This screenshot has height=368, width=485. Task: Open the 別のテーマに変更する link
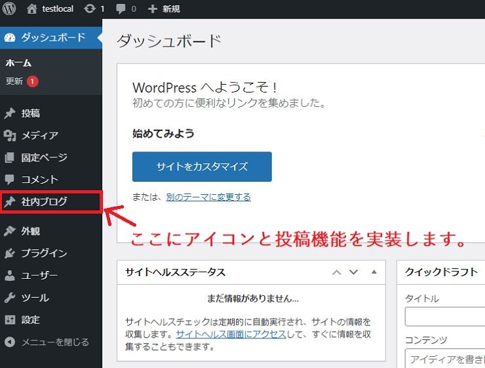tap(208, 197)
